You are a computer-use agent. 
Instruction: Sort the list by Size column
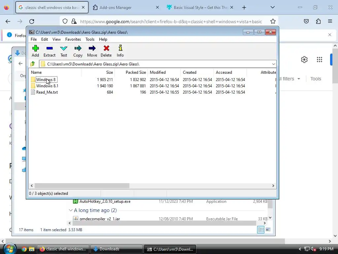click(x=98, y=72)
